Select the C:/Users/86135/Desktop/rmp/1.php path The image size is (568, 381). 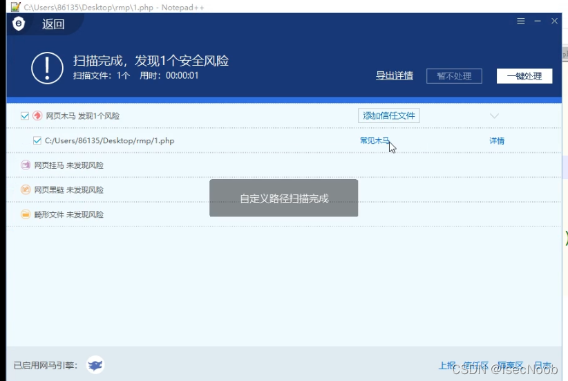coord(109,140)
